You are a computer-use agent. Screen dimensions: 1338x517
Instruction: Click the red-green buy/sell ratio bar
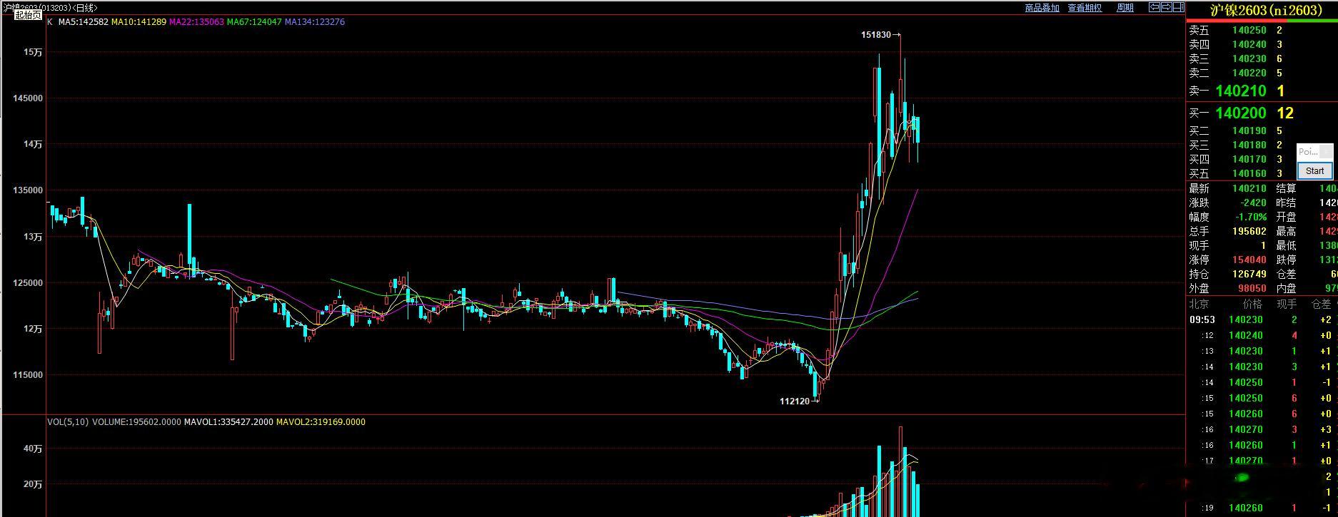(1262, 21)
